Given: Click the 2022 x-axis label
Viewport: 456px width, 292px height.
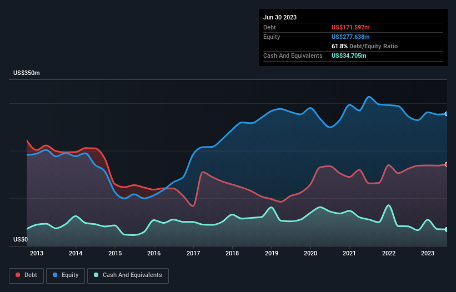Looking at the screenshot, I should [389, 253].
